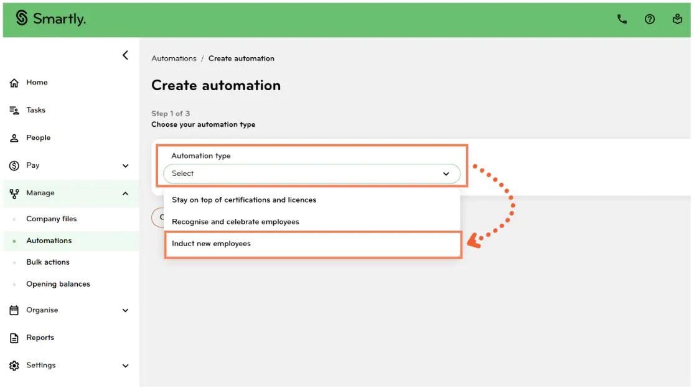Click the Reports document icon
This screenshot has height=391, width=694.
pos(14,338)
